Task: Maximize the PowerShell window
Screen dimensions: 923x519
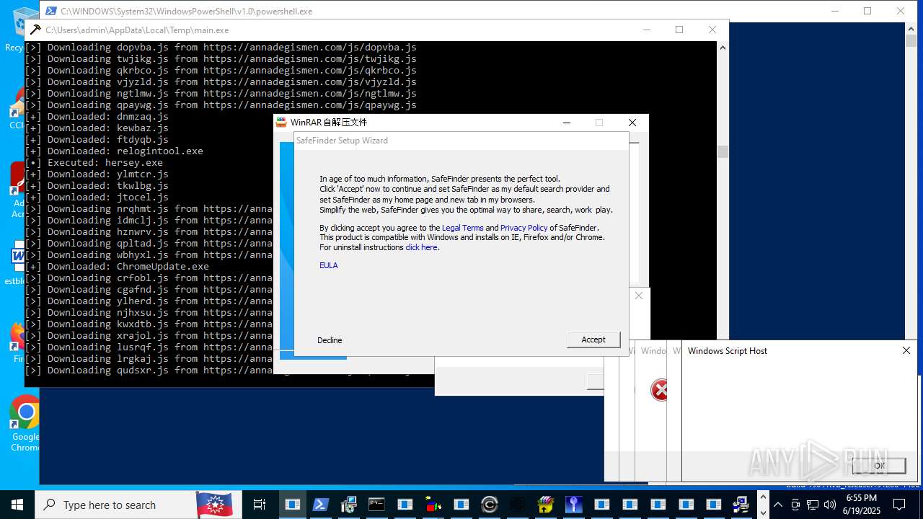Action: [867, 11]
